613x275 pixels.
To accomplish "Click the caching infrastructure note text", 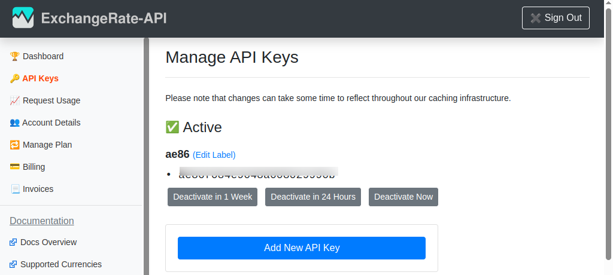I will [338, 98].
